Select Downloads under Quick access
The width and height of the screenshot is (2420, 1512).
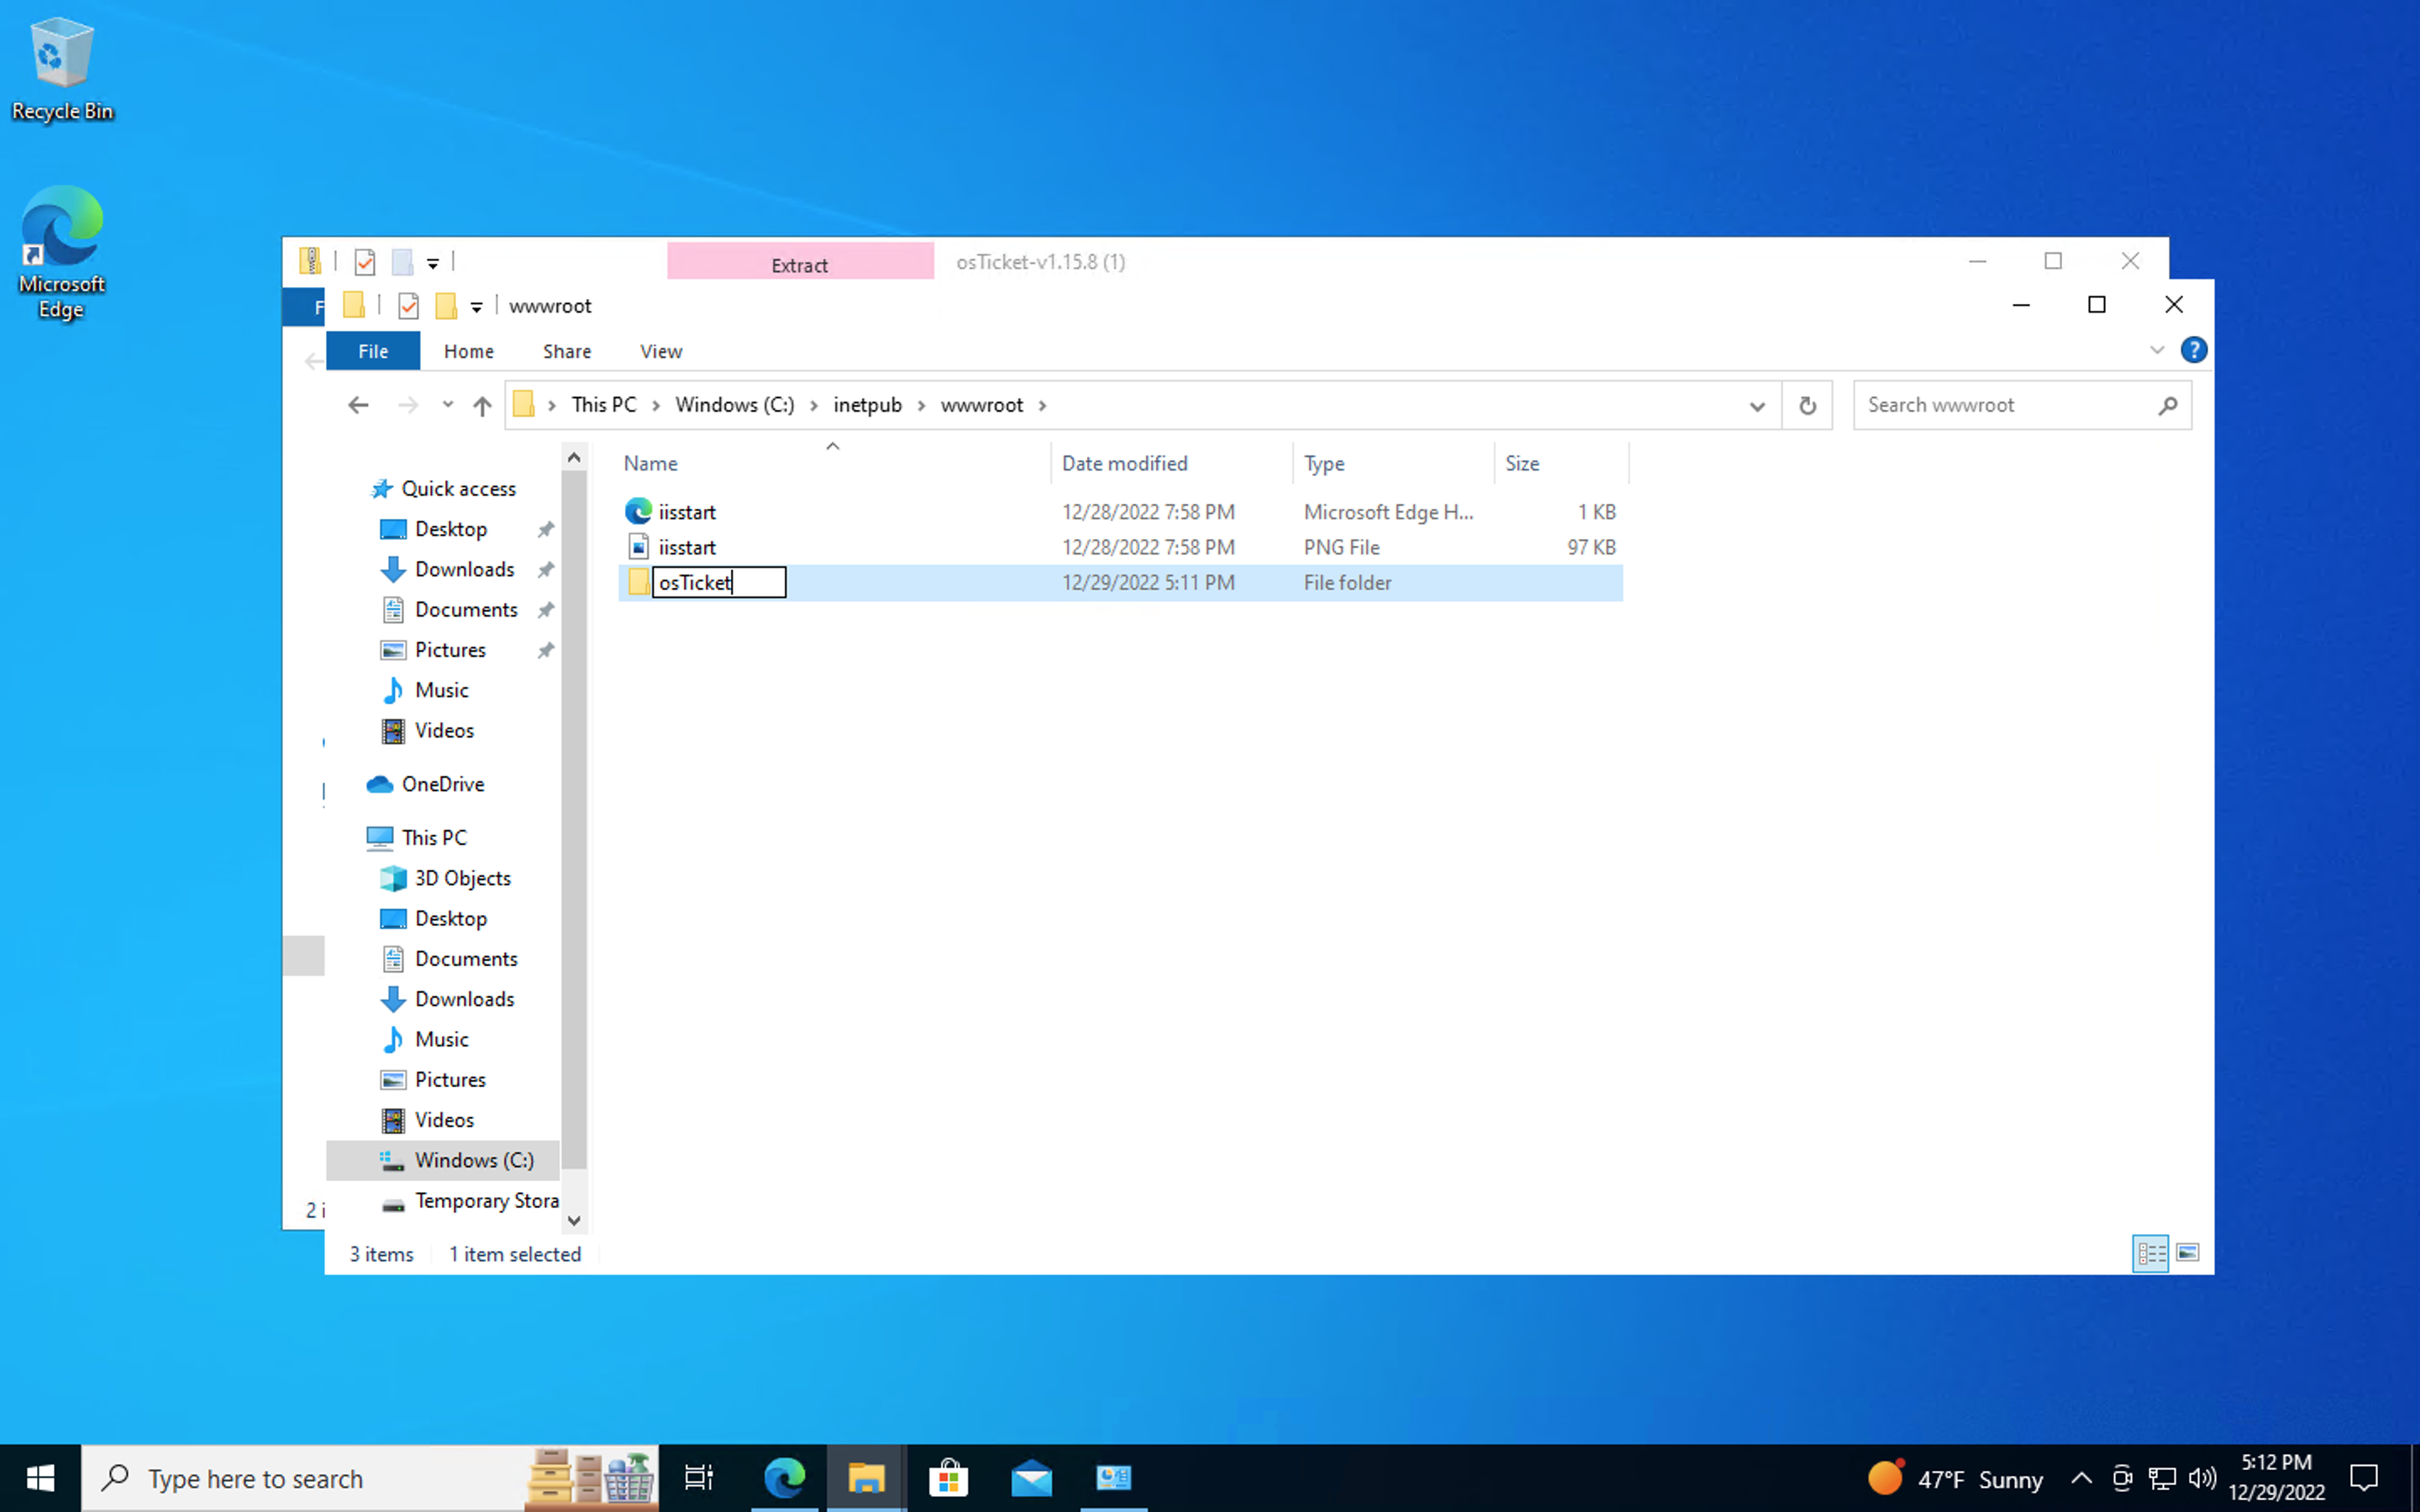click(x=464, y=569)
